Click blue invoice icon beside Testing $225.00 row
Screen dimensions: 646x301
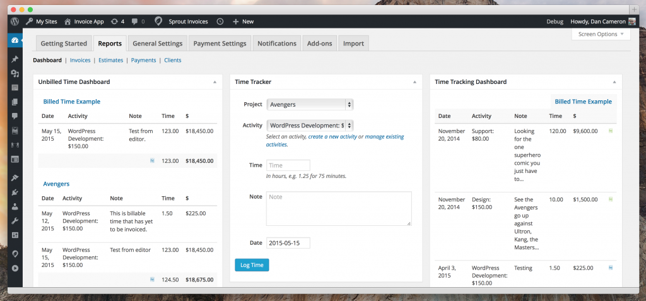point(611,268)
